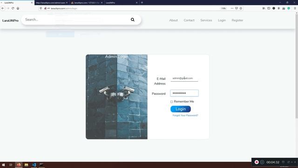Click the green round extension icon
Image resolution: width=298 pixels, height=168 pixels.
(289, 8)
